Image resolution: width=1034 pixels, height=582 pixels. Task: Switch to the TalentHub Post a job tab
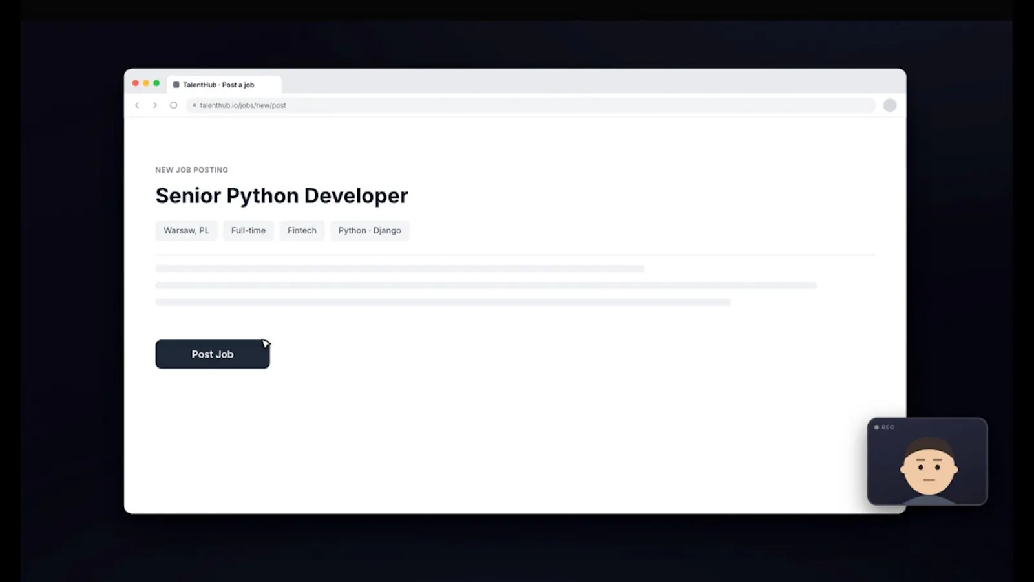(224, 85)
